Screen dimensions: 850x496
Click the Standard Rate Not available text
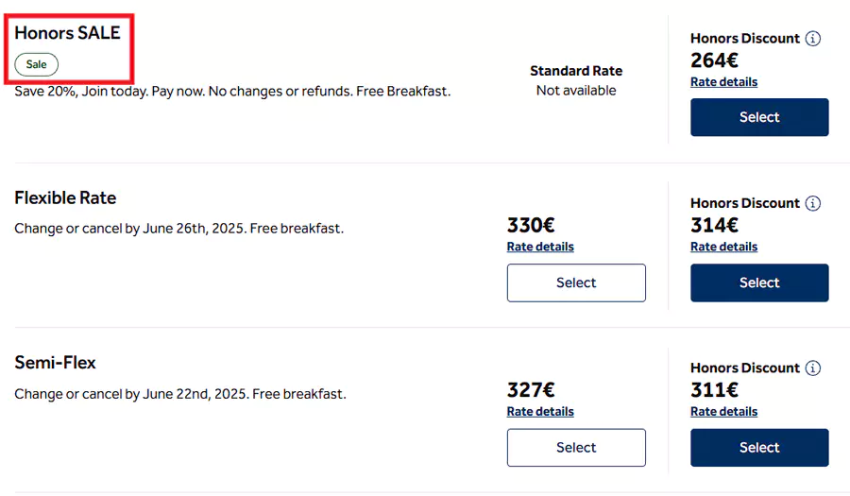tap(576, 81)
